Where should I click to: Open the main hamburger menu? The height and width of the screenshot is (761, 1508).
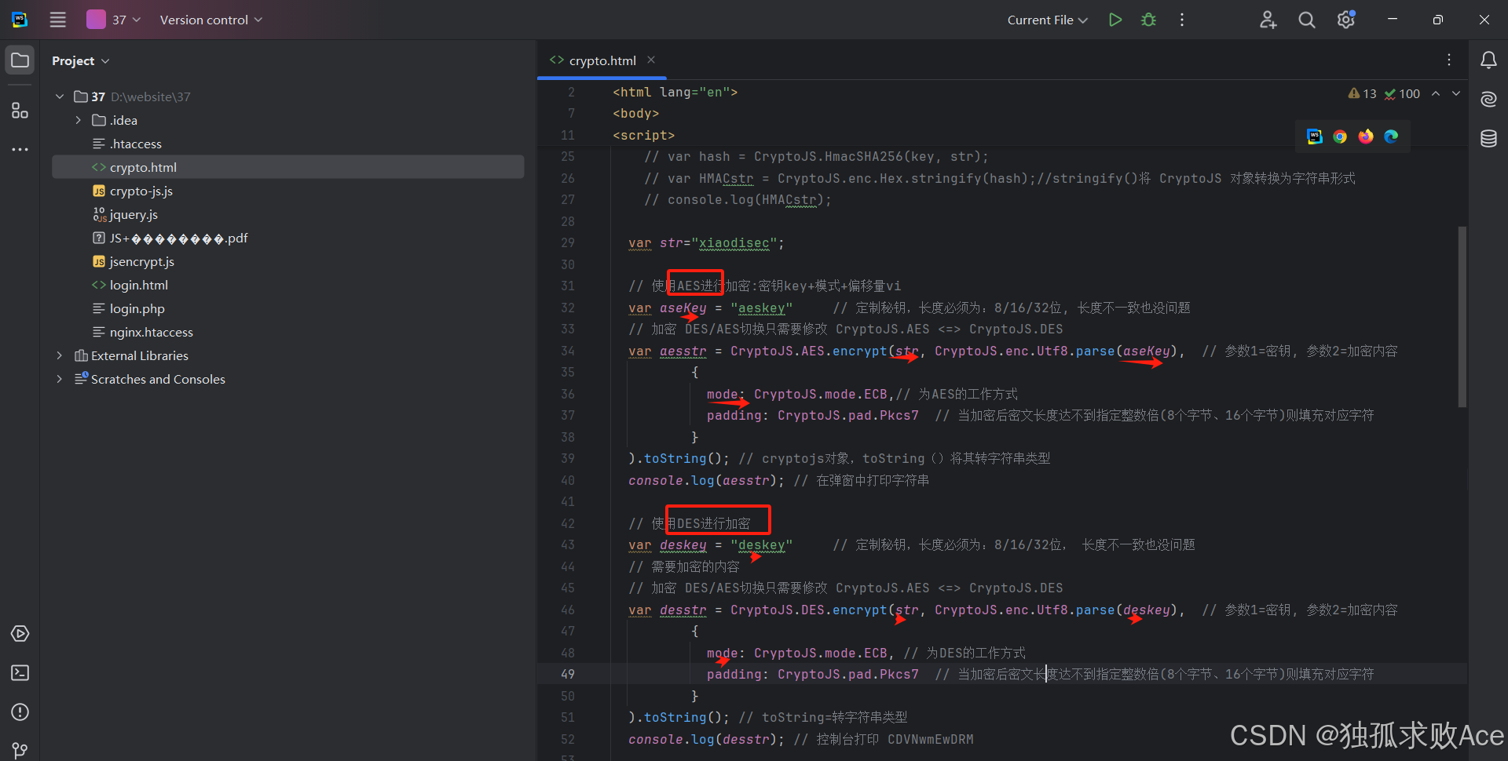57,20
